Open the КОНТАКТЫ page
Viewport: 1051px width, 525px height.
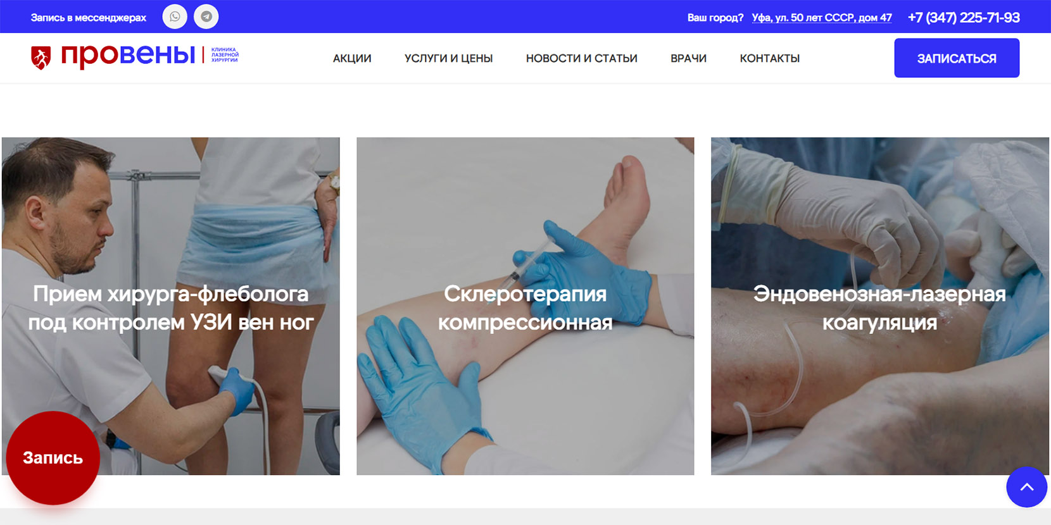pyautogui.click(x=770, y=58)
